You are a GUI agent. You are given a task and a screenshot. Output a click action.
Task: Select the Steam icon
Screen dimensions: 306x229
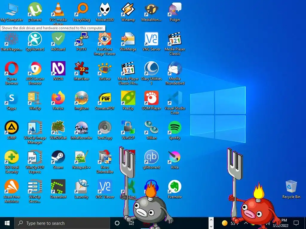point(58,157)
